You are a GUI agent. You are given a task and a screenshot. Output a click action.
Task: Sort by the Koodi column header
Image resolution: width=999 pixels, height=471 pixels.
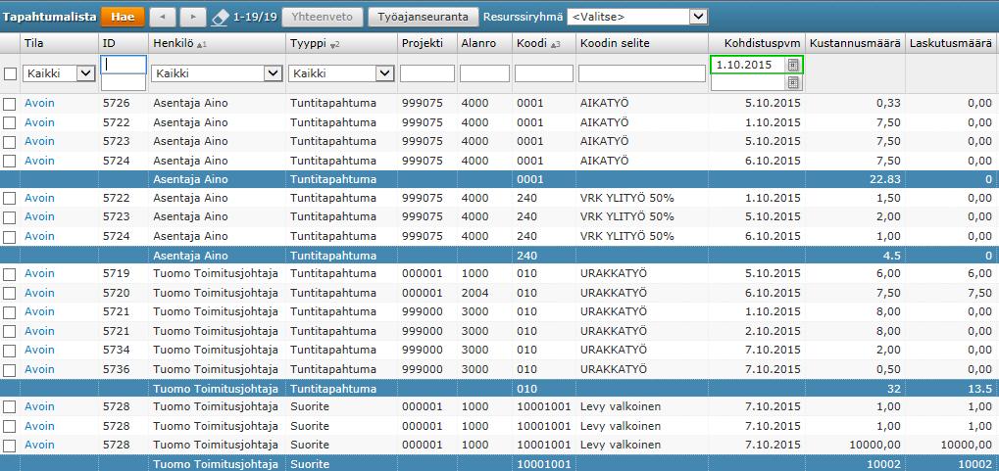point(530,43)
